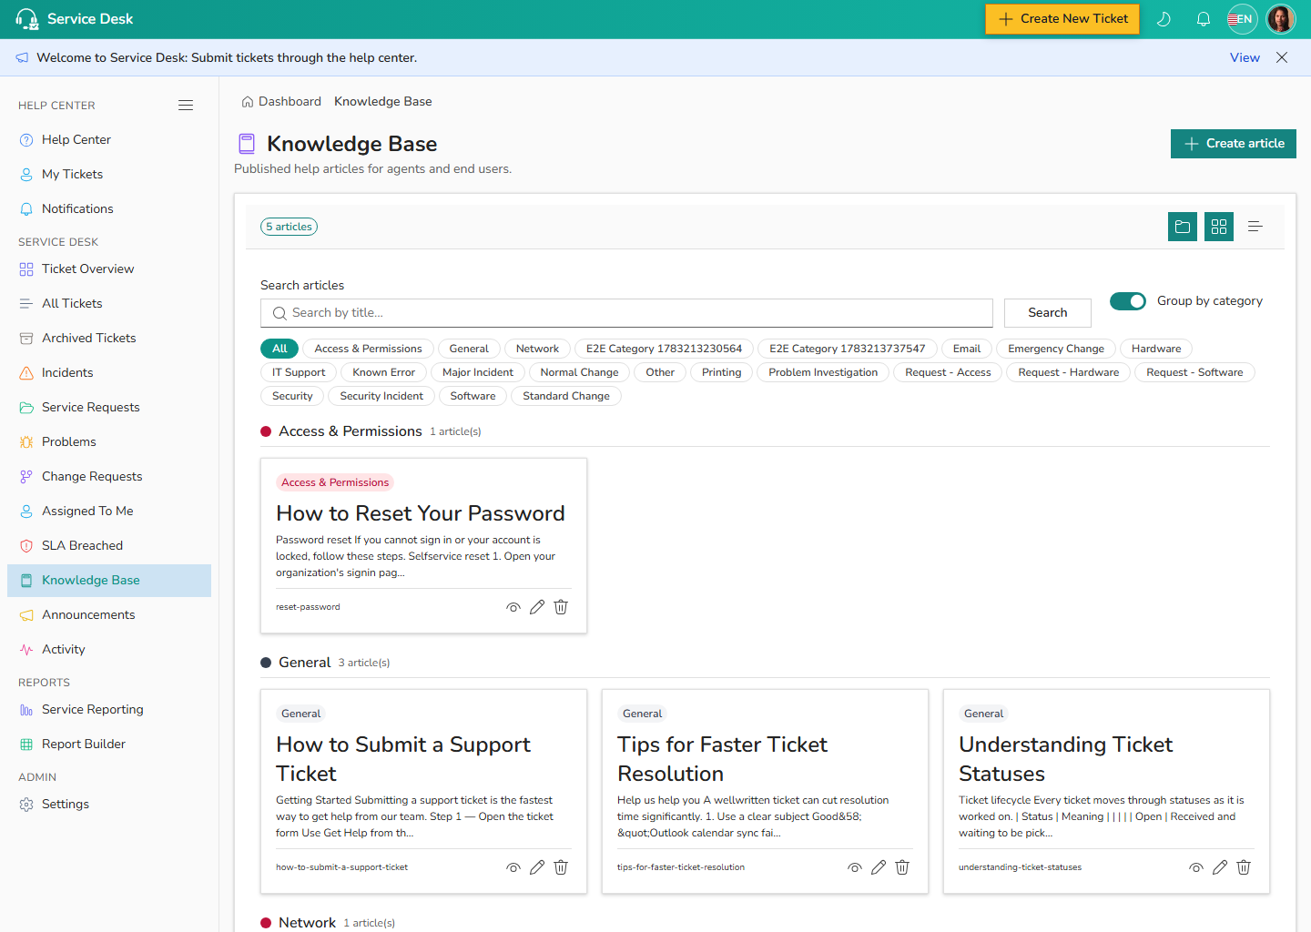
Task: Toggle dark mode moon icon
Action: pos(1164,19)
